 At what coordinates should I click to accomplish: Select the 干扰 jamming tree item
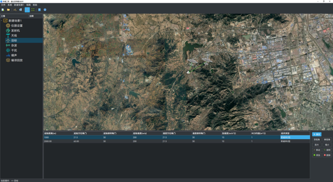click(14, 50)
